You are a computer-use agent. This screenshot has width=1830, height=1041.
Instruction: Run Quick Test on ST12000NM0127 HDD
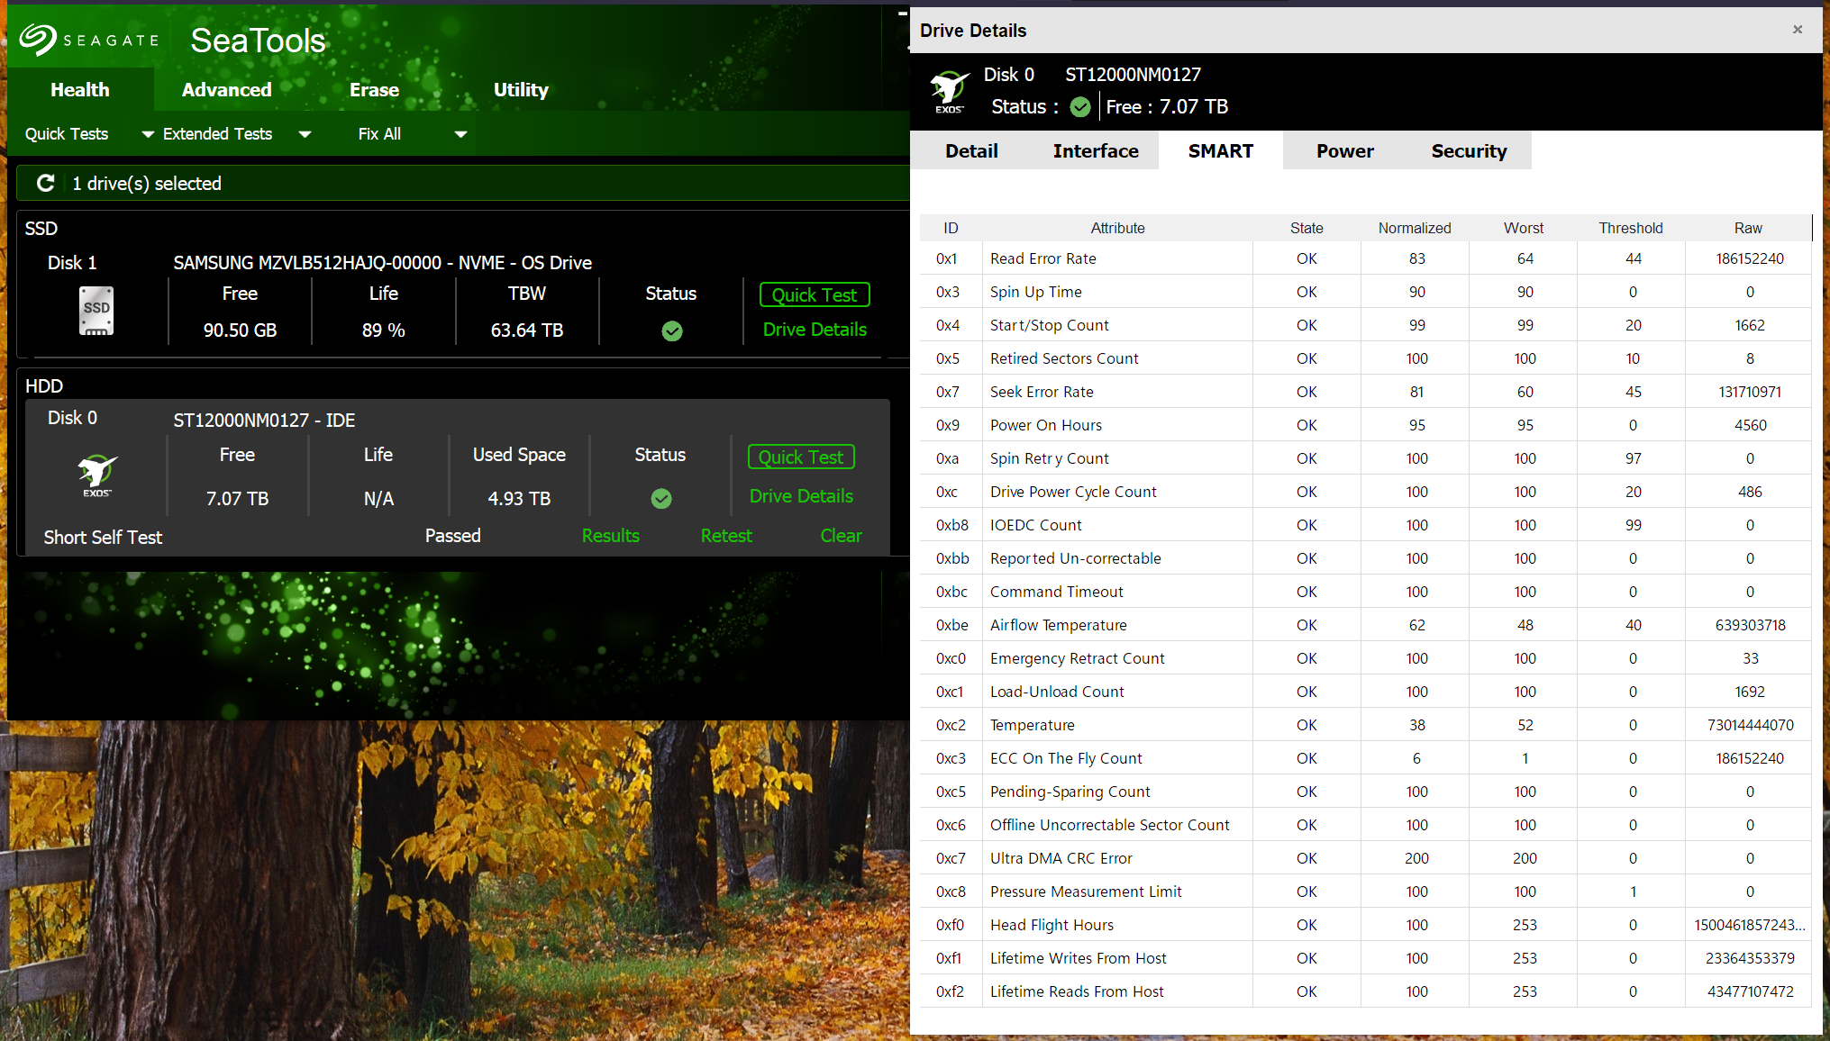tap(801, 457)
